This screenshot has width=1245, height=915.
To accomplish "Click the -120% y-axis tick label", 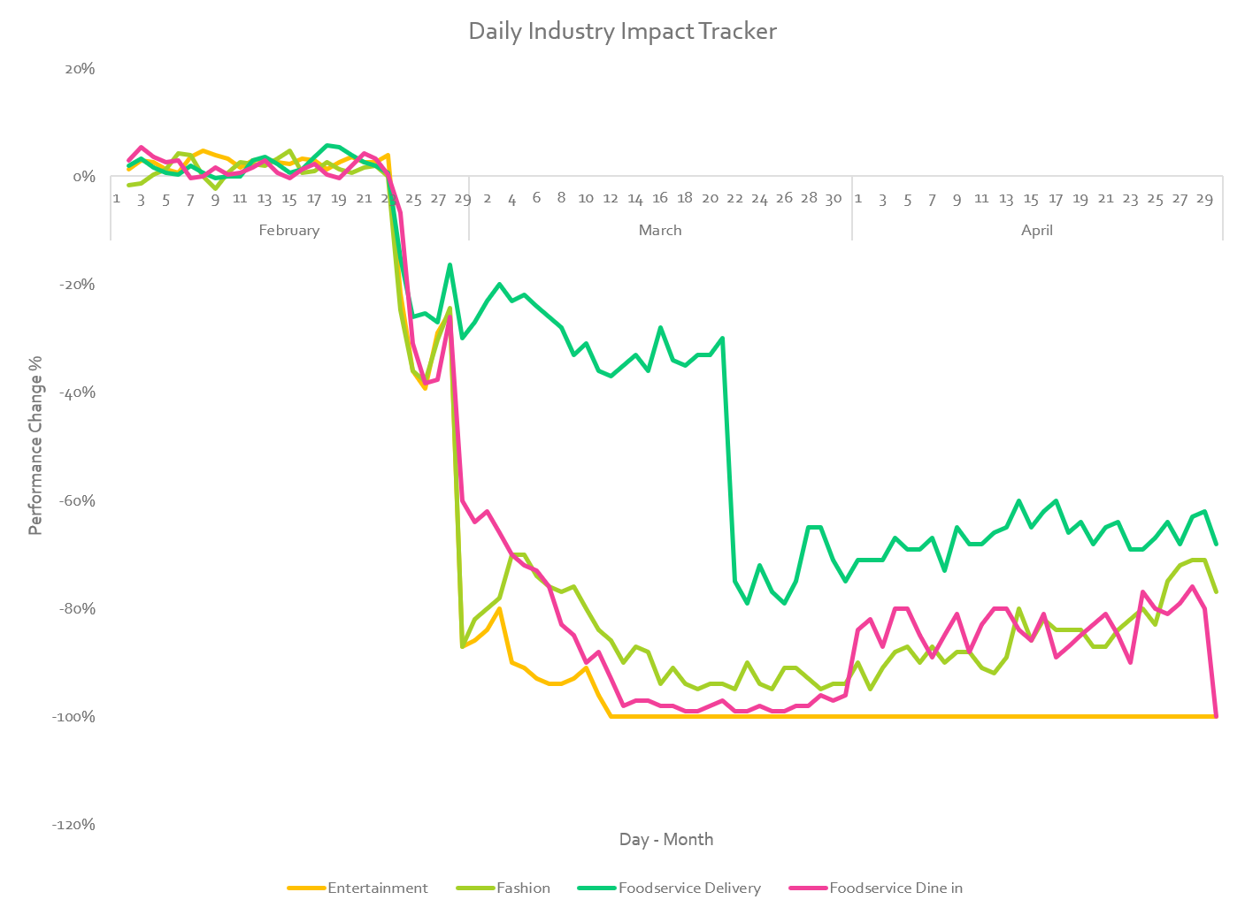I will pyautogui.click(x=74, y=825).
